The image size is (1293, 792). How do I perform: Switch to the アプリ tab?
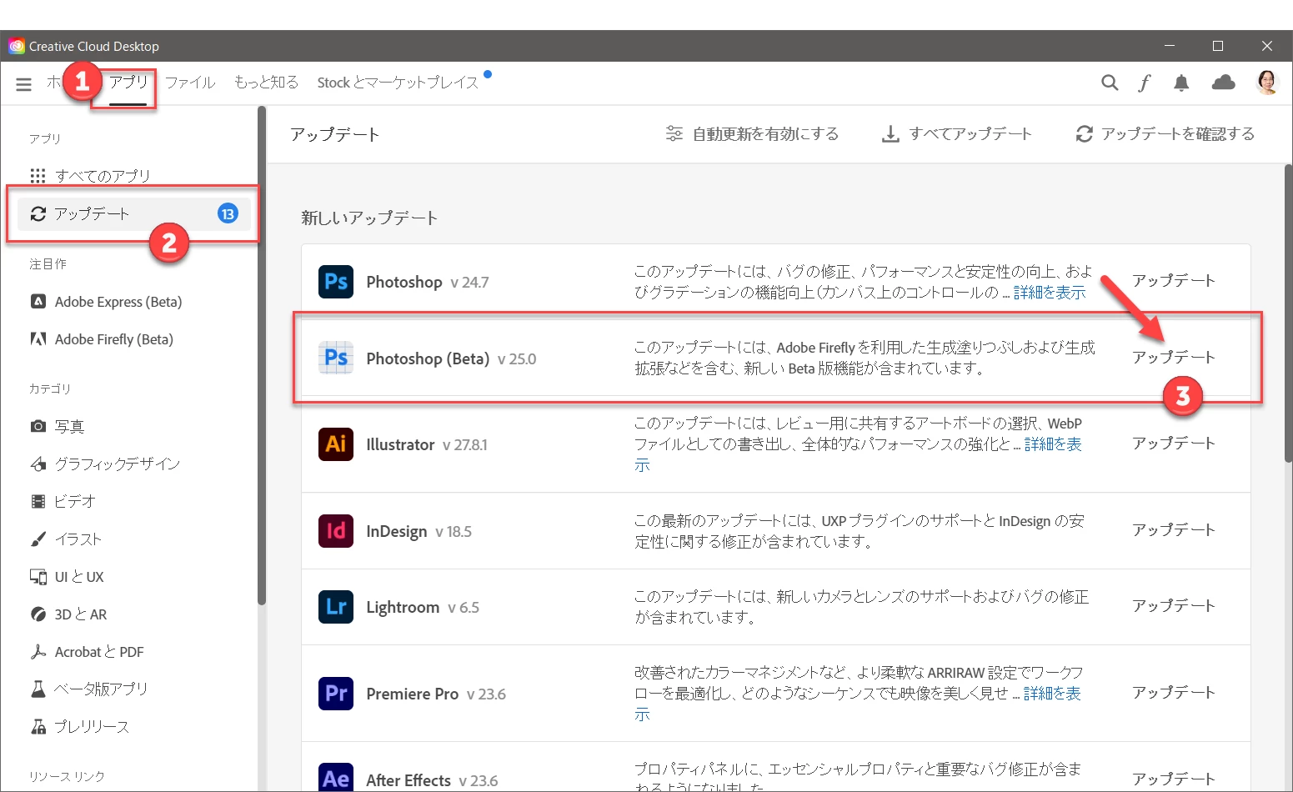coord(128,82)
